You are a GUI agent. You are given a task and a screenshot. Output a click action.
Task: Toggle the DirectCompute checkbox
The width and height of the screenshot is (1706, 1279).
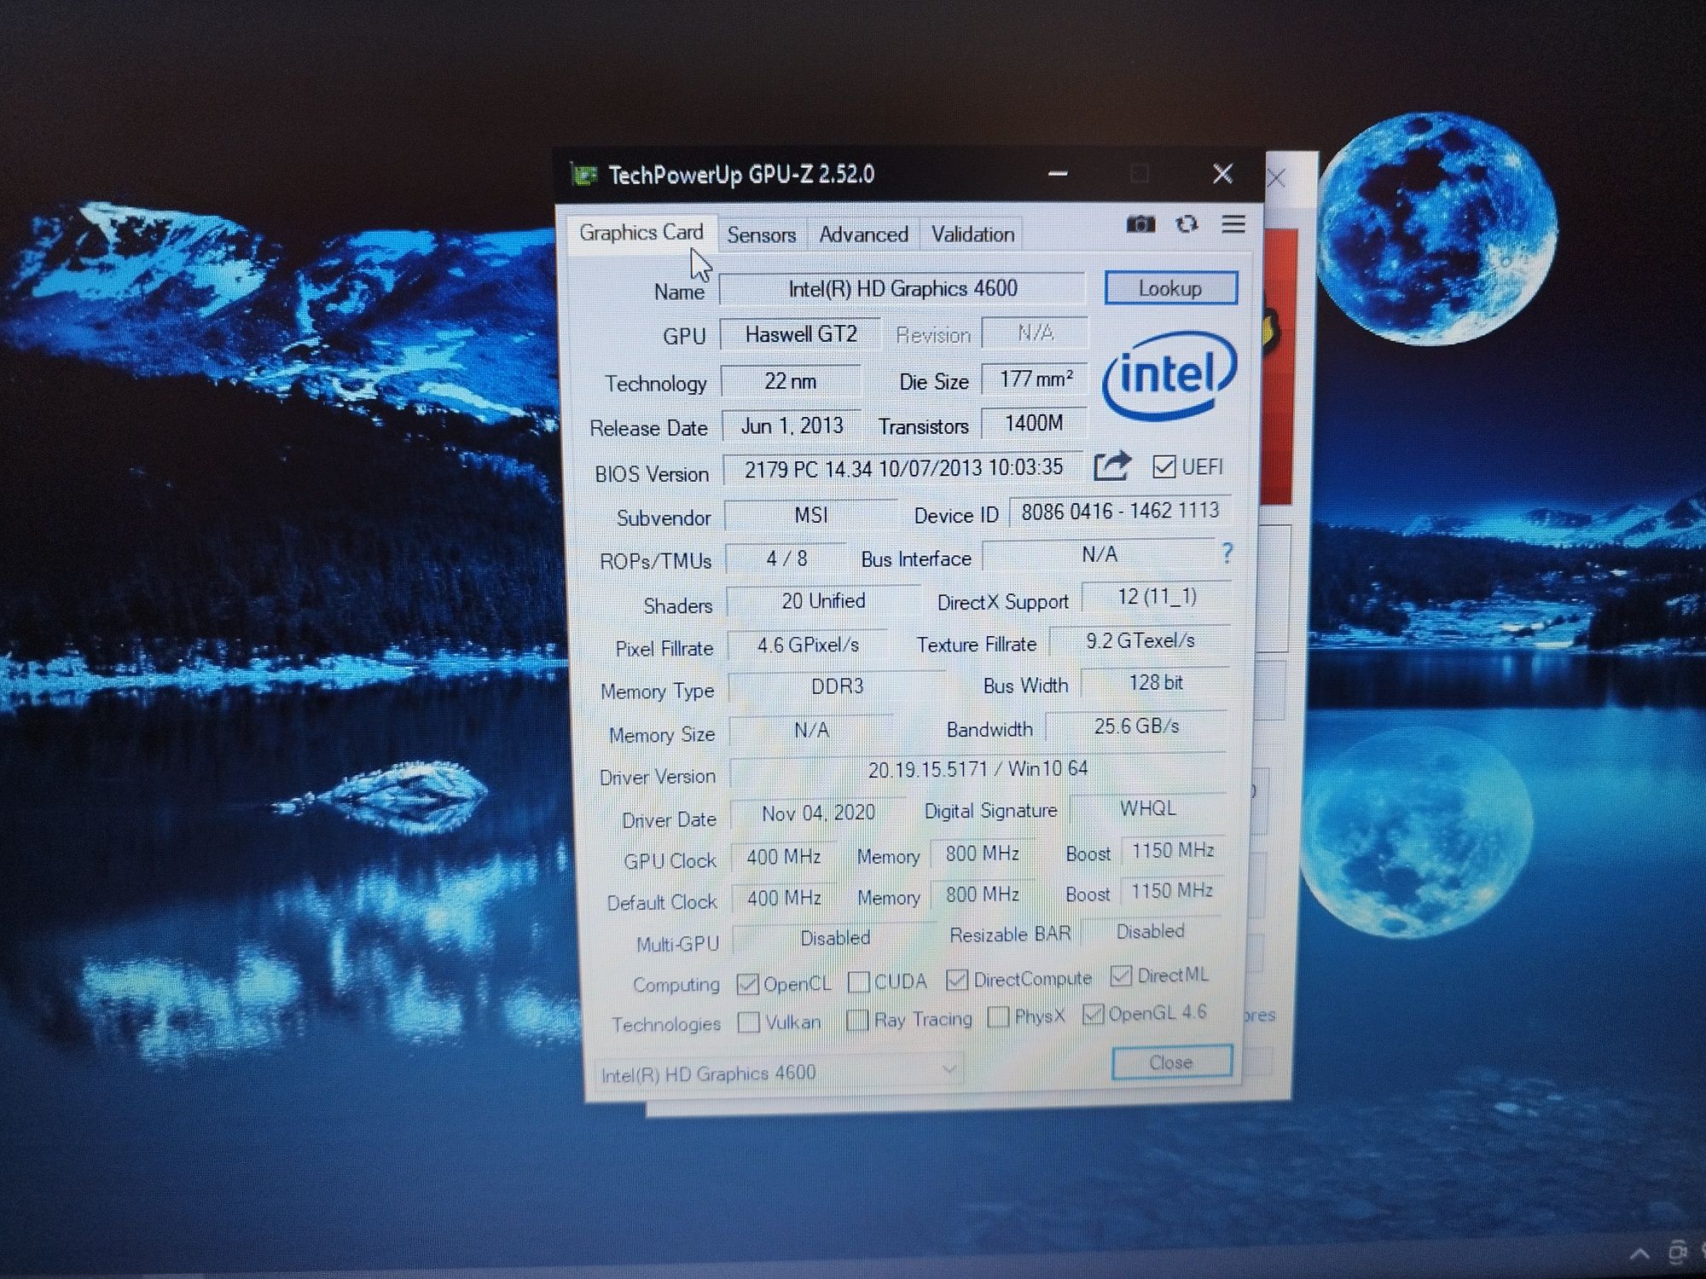[957, 981]
